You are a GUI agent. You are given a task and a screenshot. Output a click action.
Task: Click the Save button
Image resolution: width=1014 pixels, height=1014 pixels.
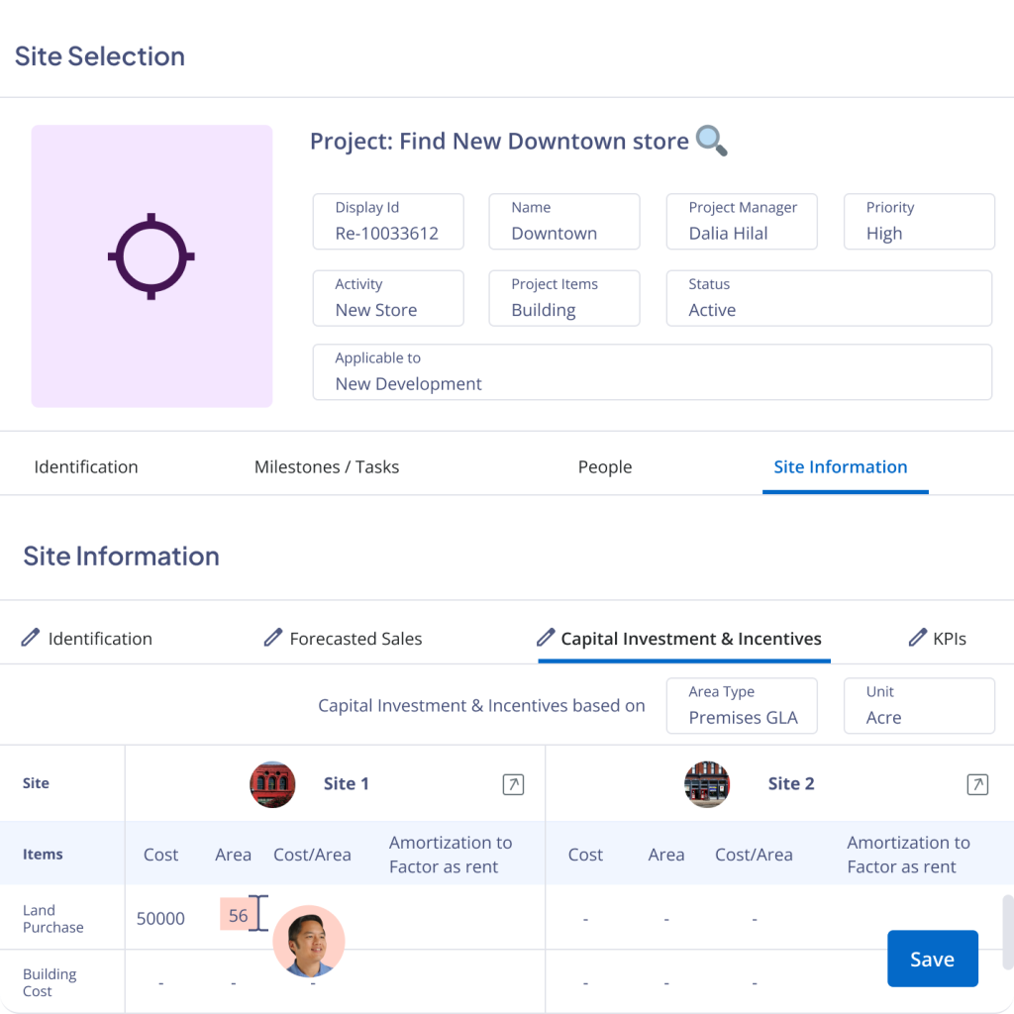[932, 959]
